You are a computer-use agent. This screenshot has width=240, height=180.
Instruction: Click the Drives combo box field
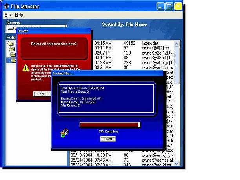36,29
